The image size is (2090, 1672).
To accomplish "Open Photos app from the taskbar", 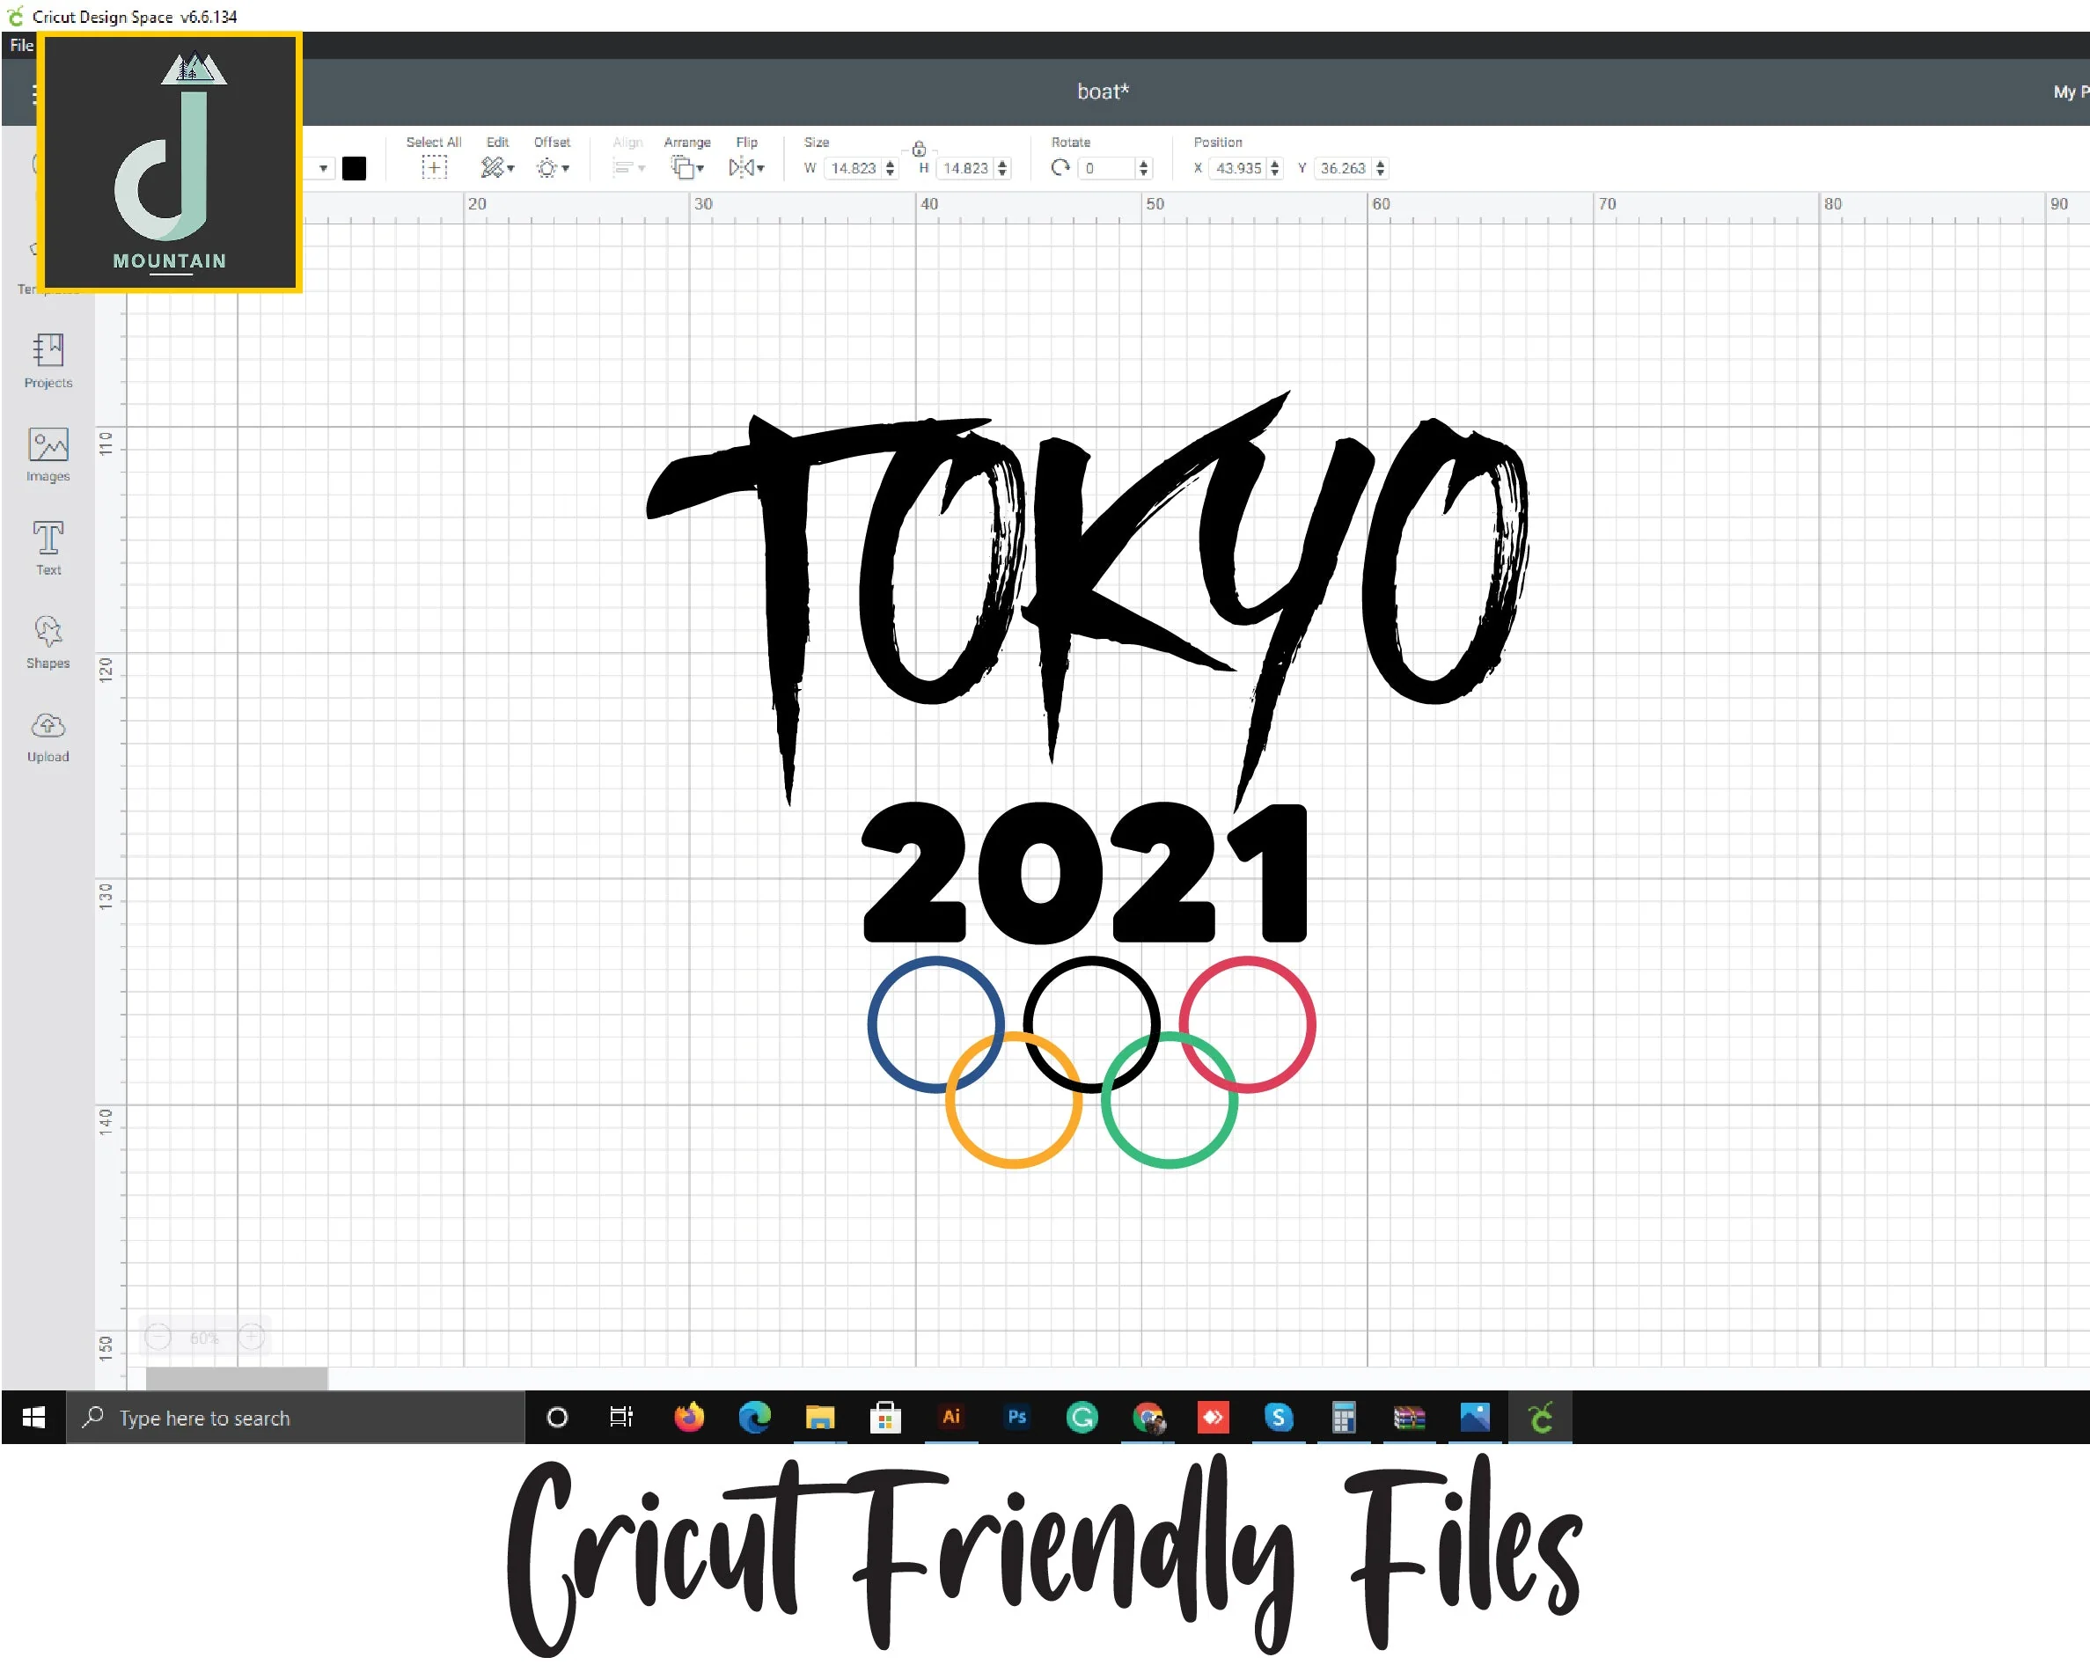I will point(1474,1417).
